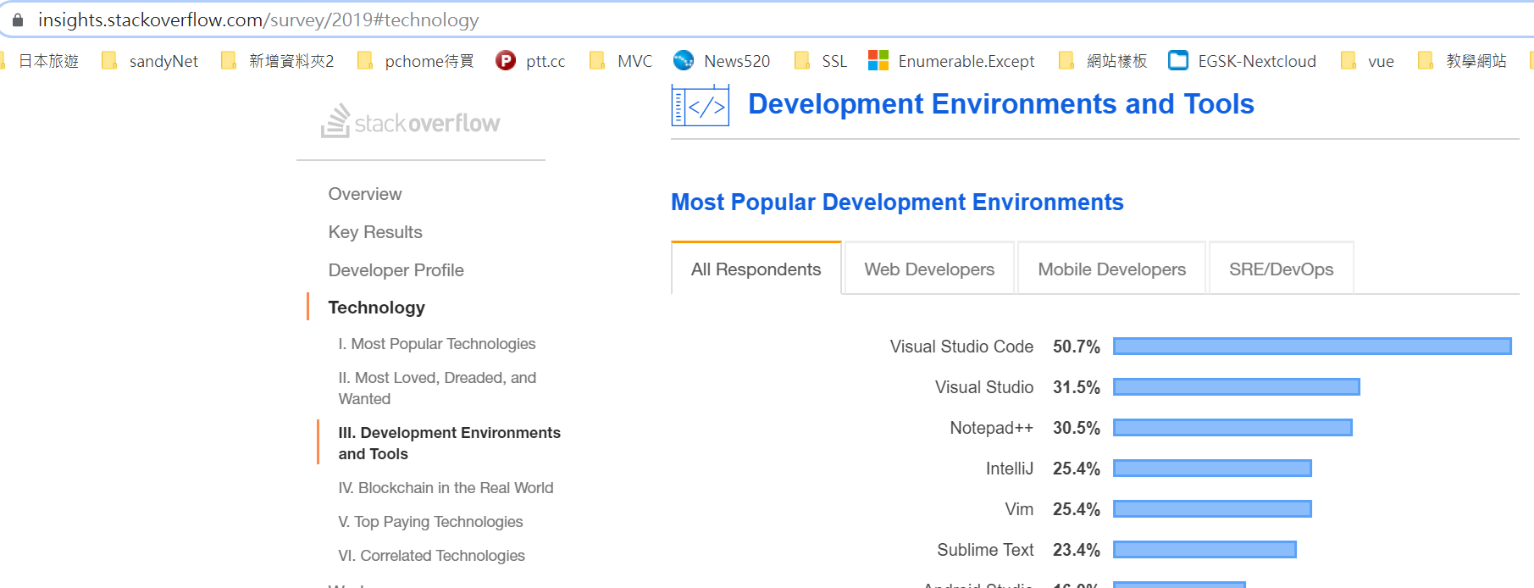Switch to SRE/DevOps tab
Viewport: 1534px width, 588px height.
point(1281,269)
